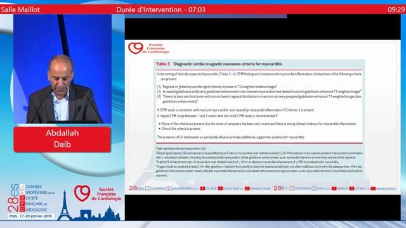Click the 'A repeat CMR study' recommendation line

pos(217,116)
